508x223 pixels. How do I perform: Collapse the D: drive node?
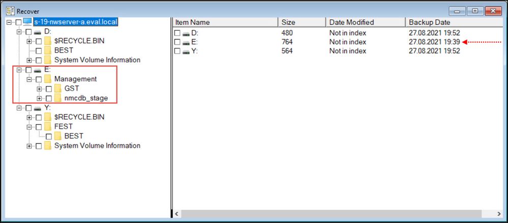pos(19,32)
